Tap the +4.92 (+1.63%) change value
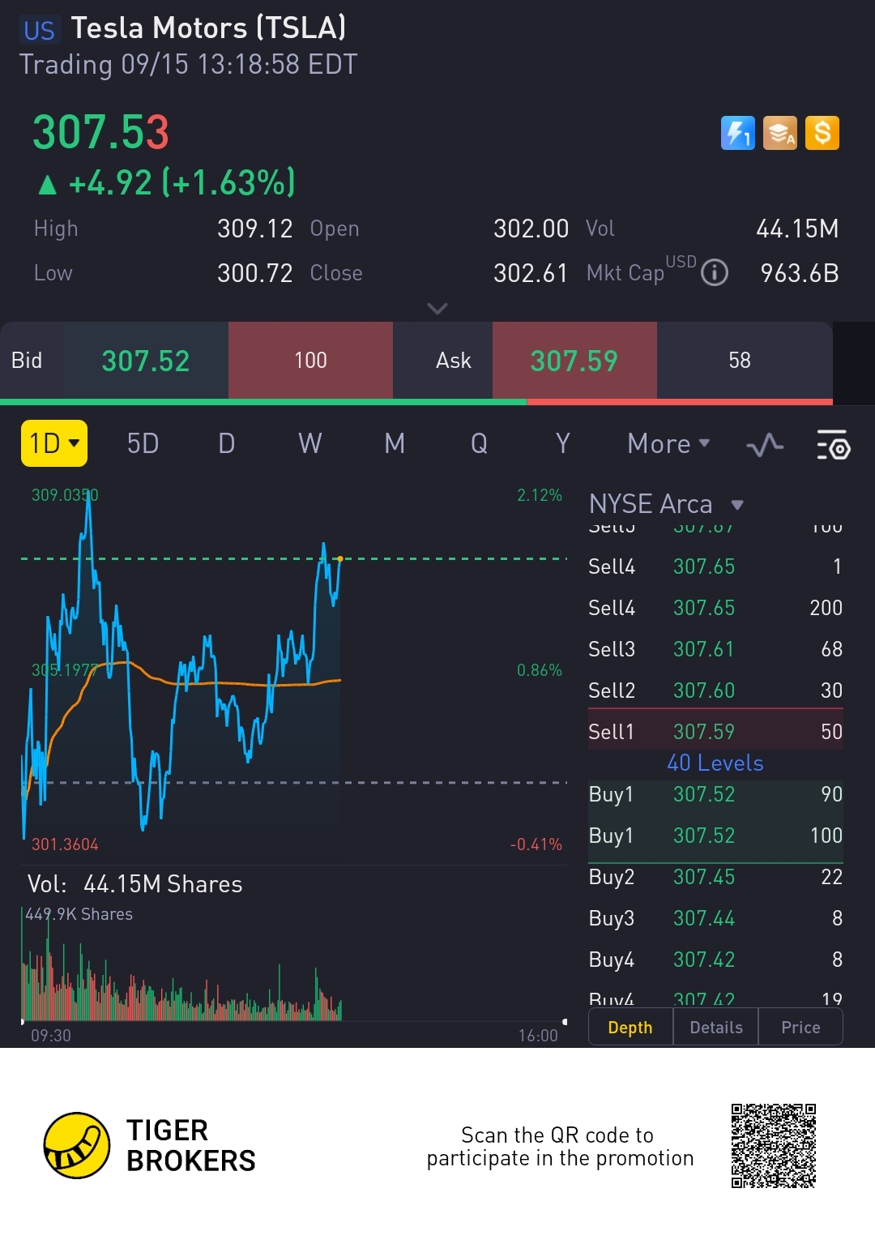Image resolution: width=875 pixels, height=1244 pixels. 167,183
